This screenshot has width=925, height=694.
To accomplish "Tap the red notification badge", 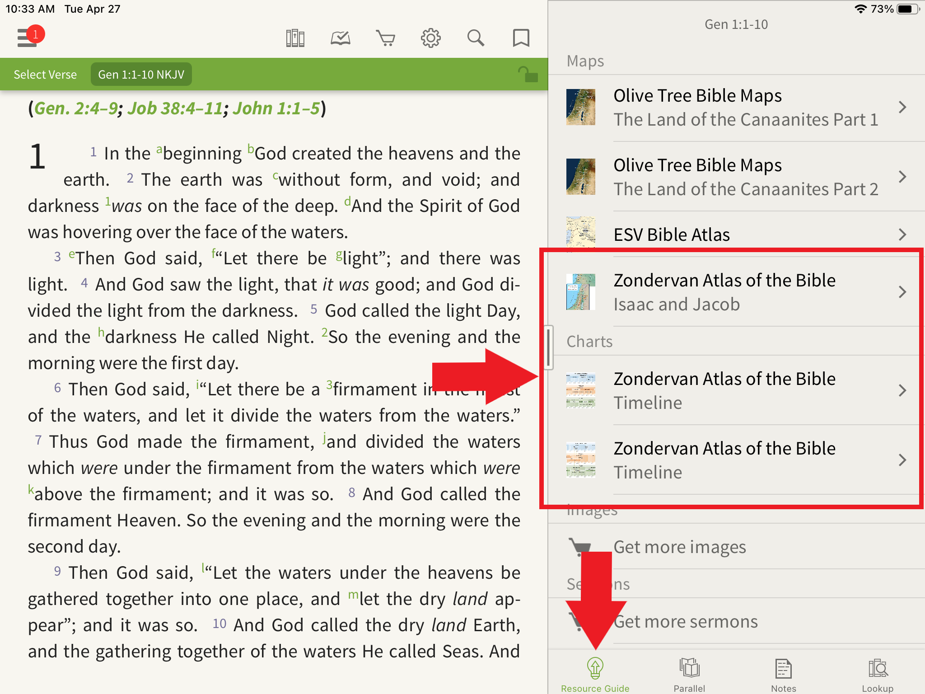I will 35,34.
